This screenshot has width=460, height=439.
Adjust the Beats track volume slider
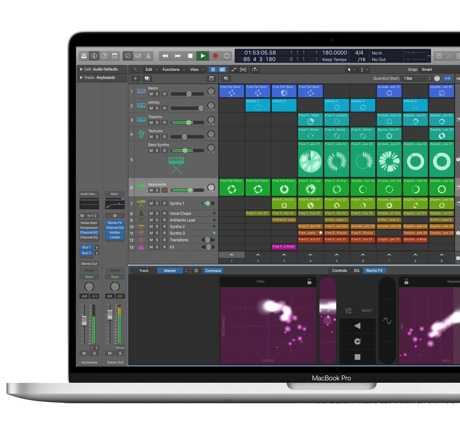pyautogui.click(x=187, y=94)
